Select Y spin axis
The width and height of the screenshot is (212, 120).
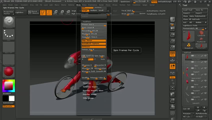click(91, 59)
